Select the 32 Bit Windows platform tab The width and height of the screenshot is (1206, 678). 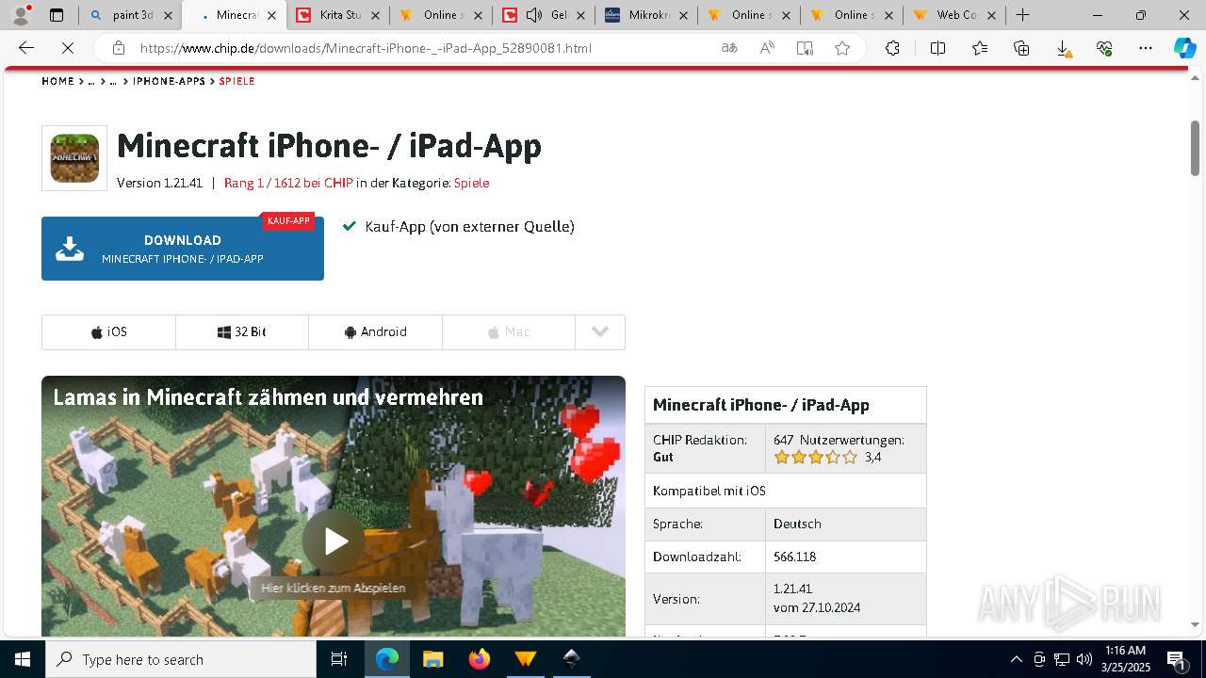tap(242, 332)
